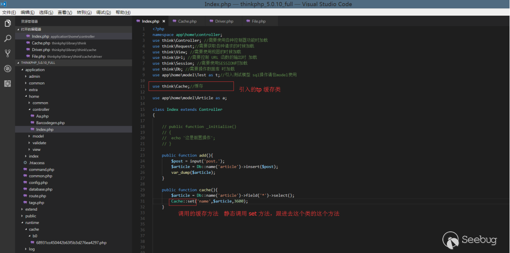
Task: Select Index.php under the controller folder
Action: point(74,129)
